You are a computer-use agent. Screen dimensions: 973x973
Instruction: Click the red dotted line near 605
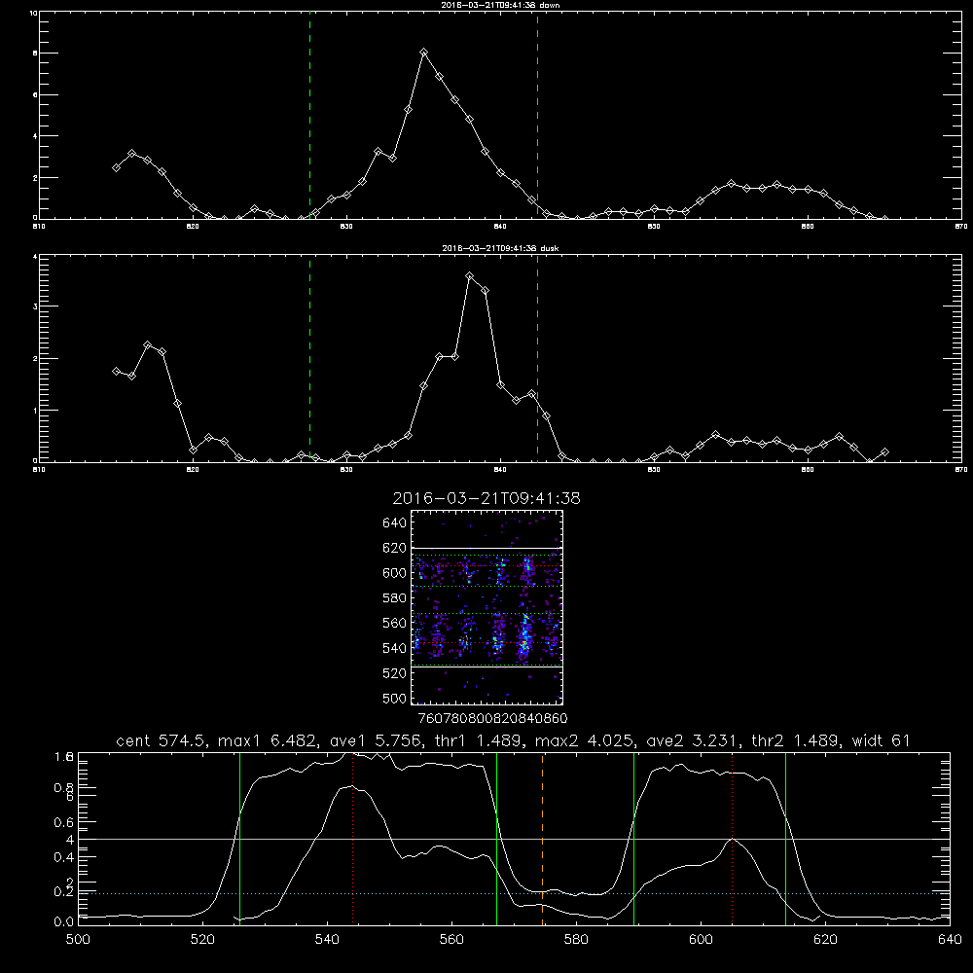click(x=733, y=839)
